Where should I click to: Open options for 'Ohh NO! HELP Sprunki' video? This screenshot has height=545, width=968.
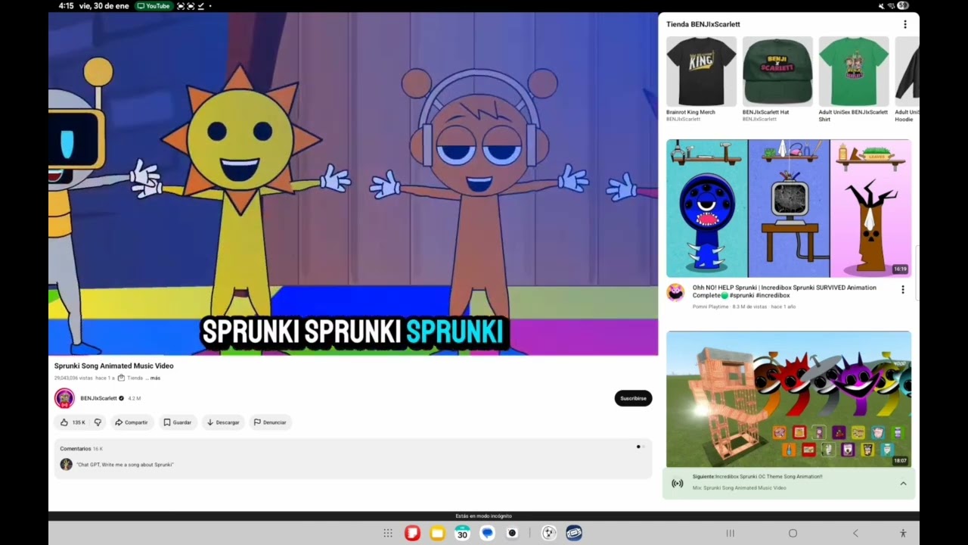click(x=902, y=289)
